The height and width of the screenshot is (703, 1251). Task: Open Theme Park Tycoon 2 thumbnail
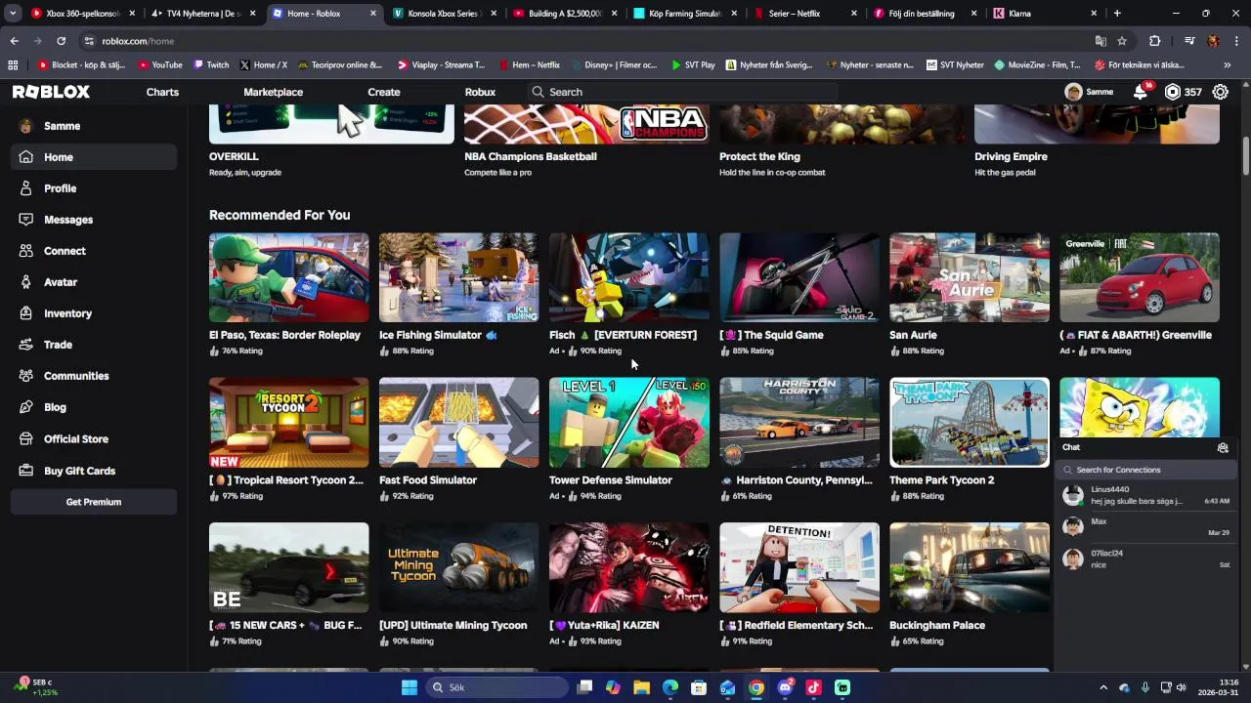pyautogui.click(x=970, y=423)
